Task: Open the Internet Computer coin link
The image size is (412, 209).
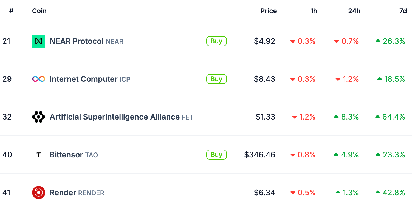Action: (84, 79)
